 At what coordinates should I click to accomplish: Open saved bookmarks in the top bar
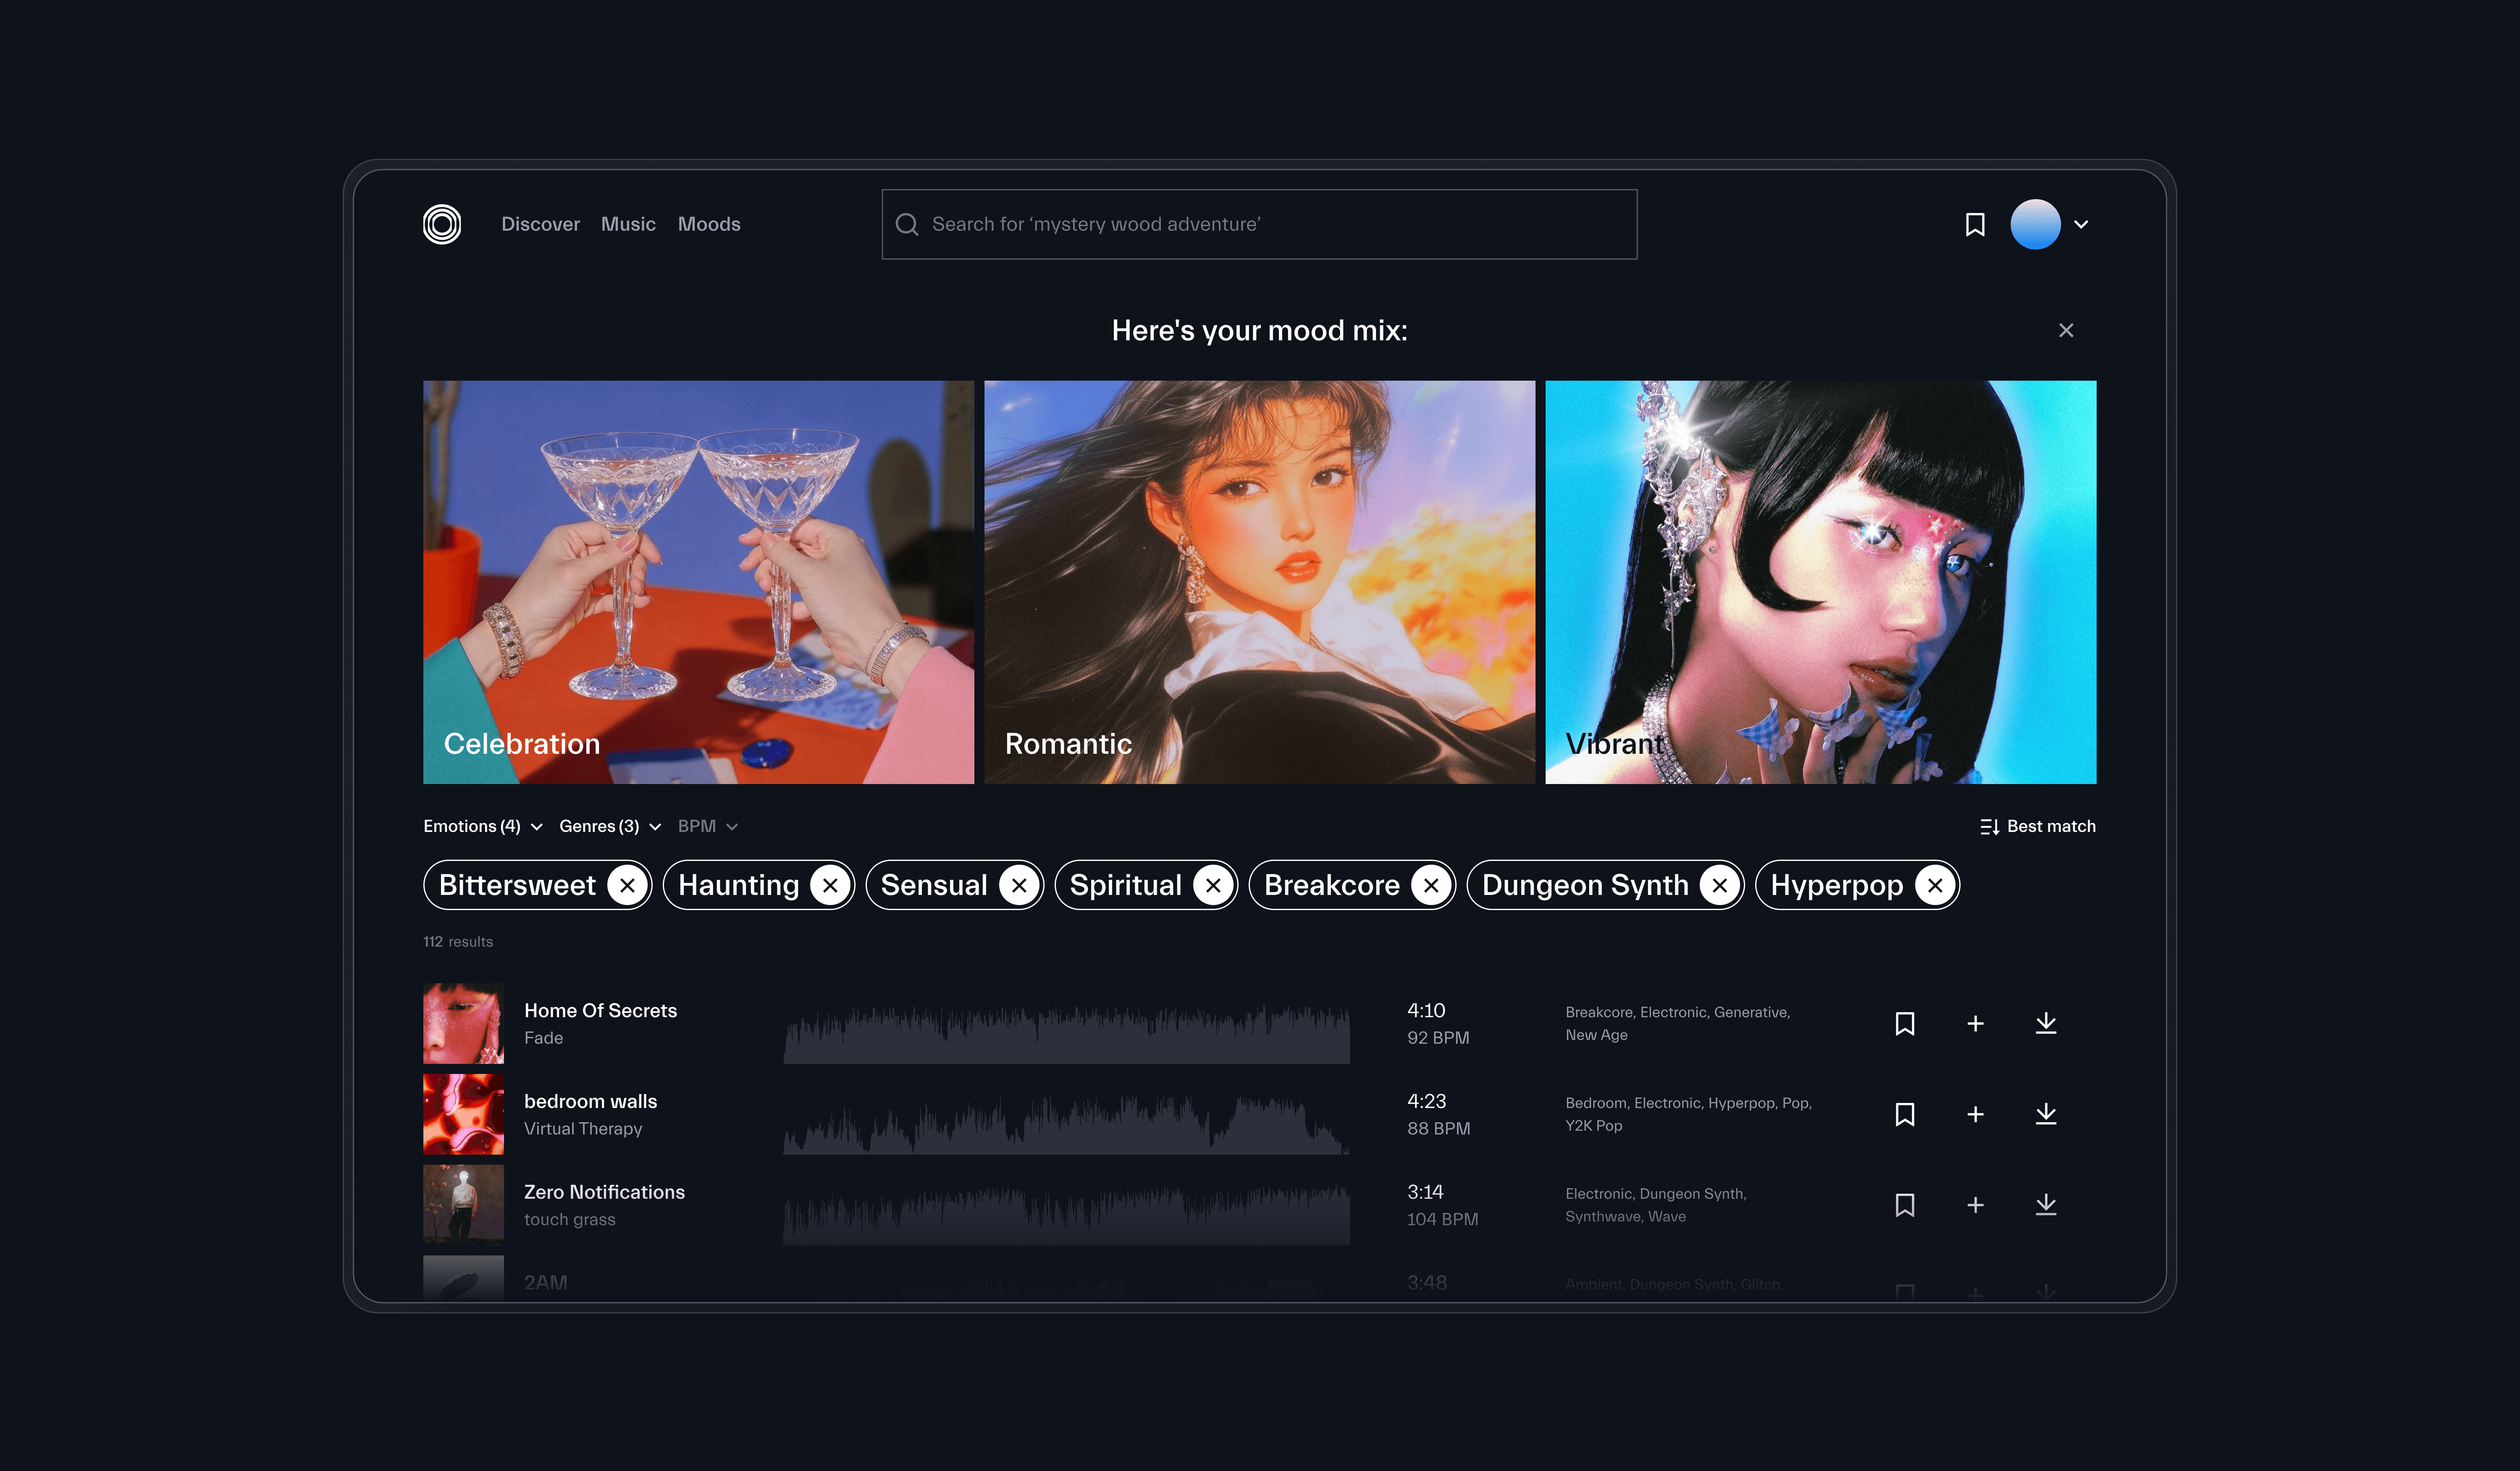click(1974, 224)
